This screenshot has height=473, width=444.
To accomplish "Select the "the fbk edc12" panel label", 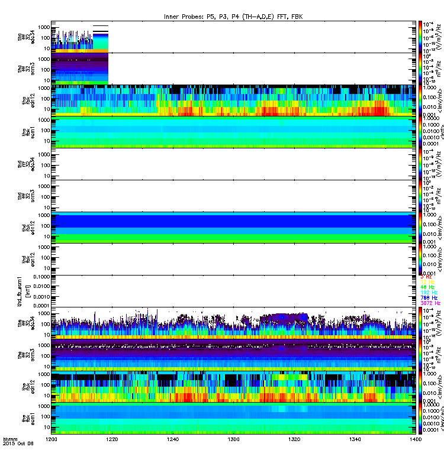I will click(x=28, y=387).
